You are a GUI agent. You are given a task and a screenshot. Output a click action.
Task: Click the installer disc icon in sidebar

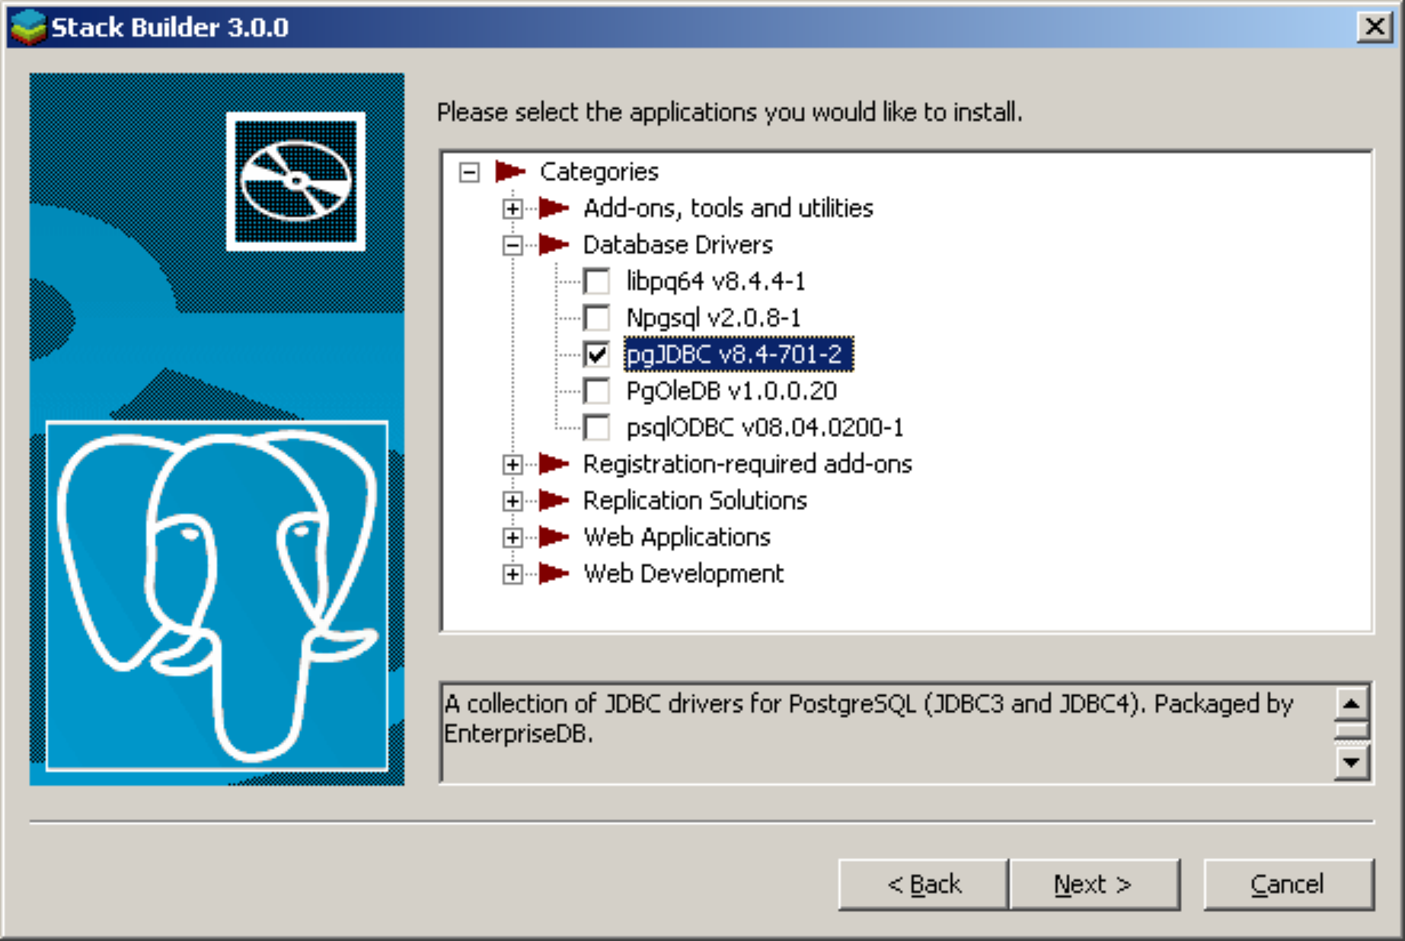tap(295, 181)
